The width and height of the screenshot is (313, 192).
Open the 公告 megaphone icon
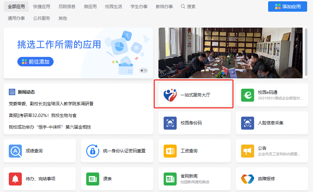(248, 151)
